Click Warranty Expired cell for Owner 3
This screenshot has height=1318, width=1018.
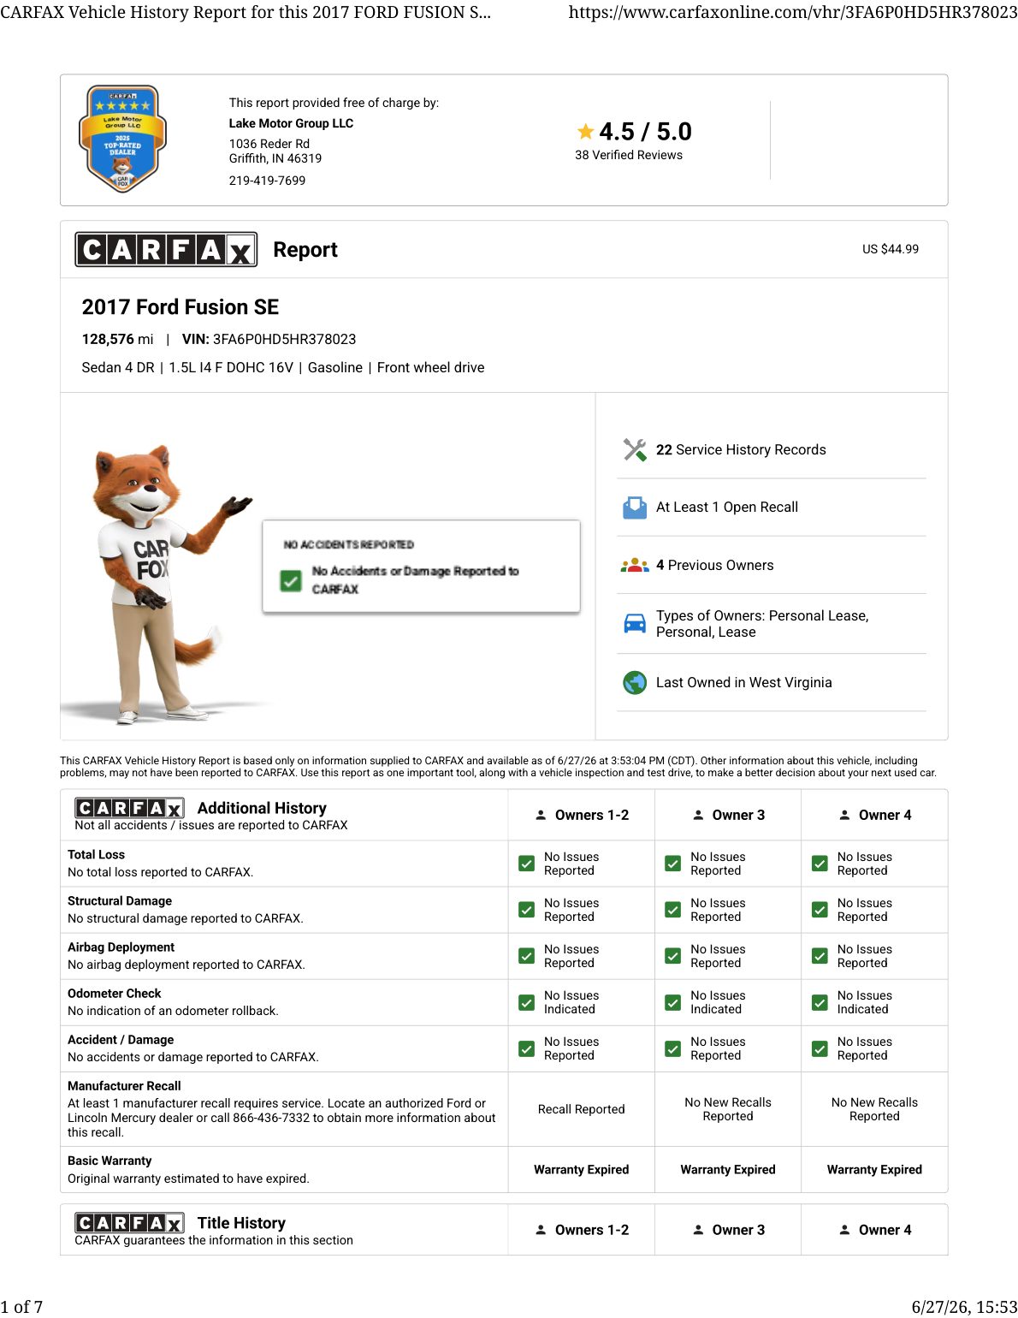pyautogui.click(x=728, y=1169)
